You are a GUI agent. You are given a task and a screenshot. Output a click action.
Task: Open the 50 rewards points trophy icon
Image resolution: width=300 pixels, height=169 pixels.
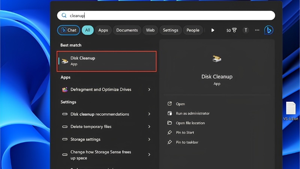(x=231, y=30)
